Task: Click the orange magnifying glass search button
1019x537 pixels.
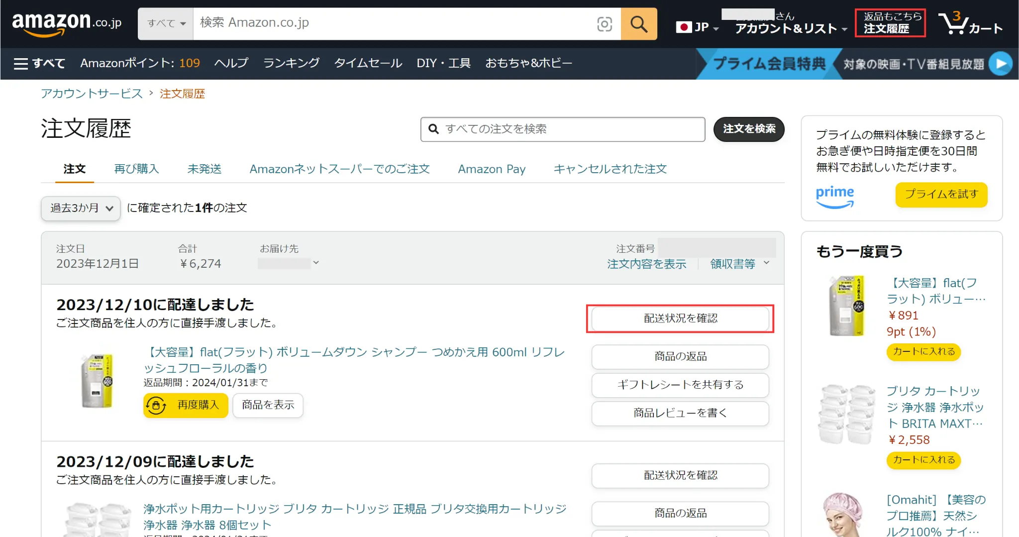Action: click(x=639, y=24)
